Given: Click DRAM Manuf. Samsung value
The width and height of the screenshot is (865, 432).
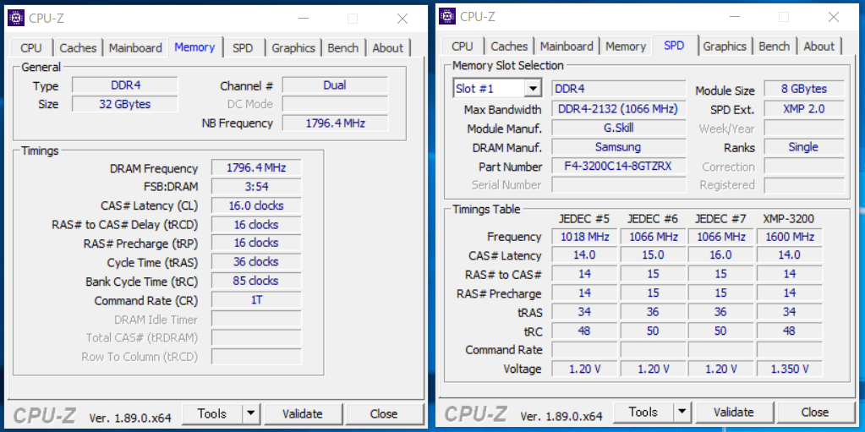Looking at the screenshot, I should [619, 147].
